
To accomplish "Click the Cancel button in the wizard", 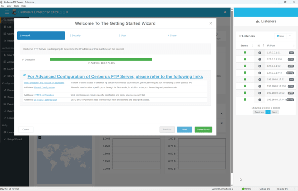I will [26, 130].
